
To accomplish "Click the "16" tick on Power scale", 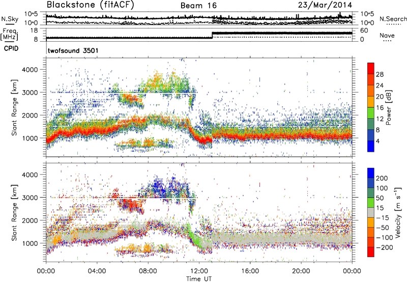I will coord(380,108).
